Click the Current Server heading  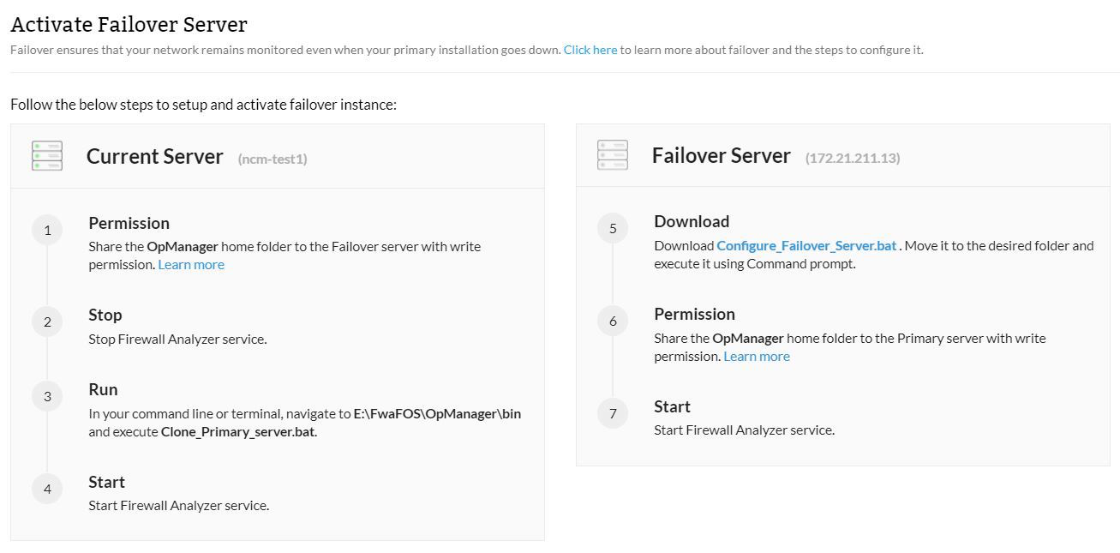(x=154, y=156)
